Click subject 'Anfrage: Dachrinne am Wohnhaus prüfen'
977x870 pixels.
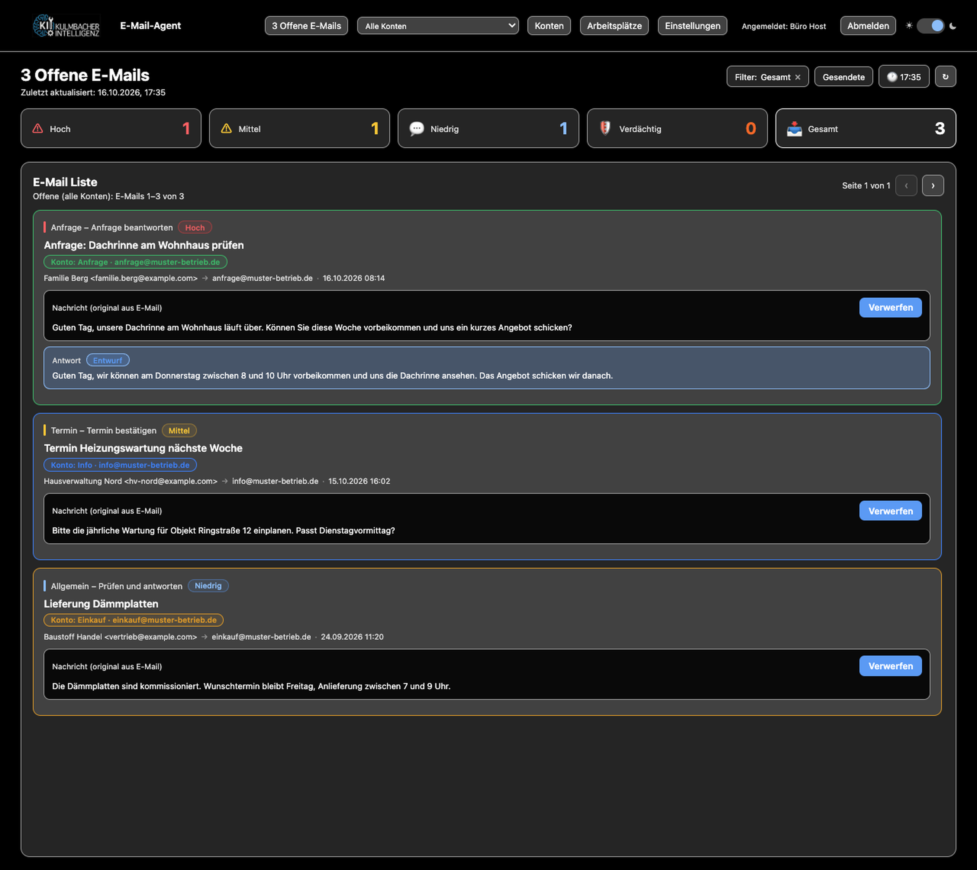click(x=144, y=245)
